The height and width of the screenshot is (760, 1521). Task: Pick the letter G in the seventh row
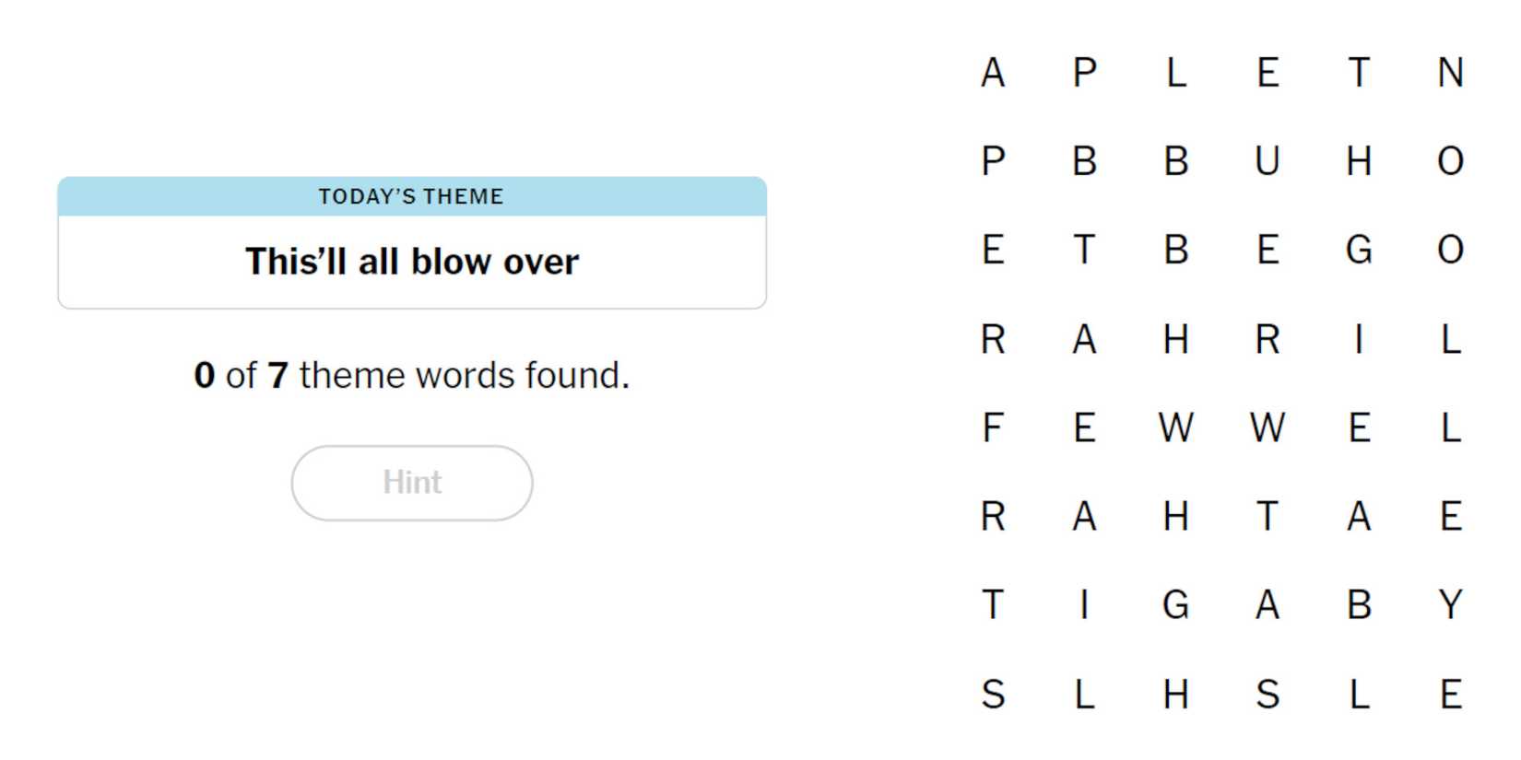click(1176, 605)
